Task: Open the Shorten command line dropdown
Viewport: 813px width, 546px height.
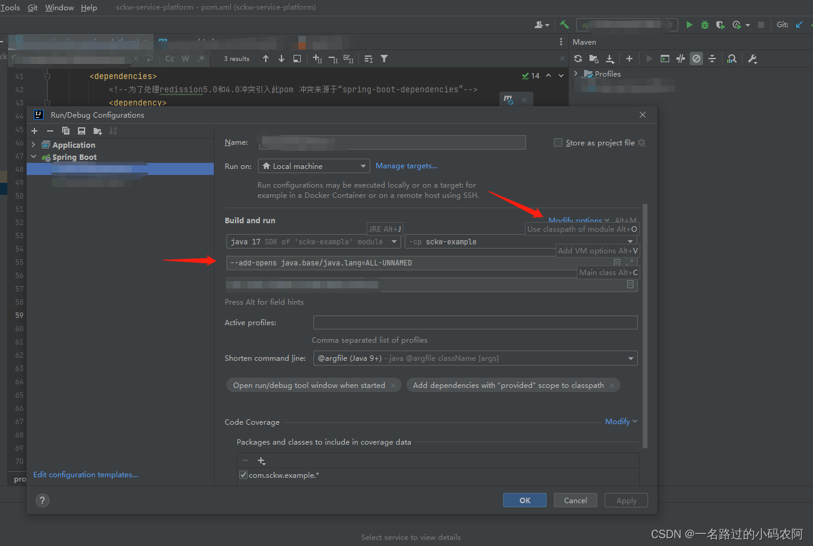Action: tap(631, 358)
